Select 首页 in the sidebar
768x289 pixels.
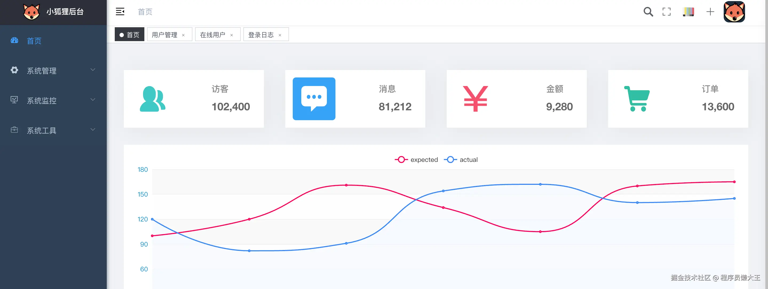pyautogui.click(x=34, y=41)
